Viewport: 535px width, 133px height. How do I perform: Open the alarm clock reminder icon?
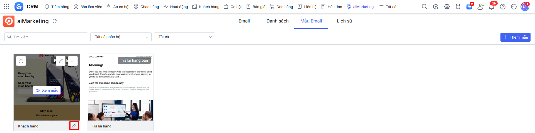(458, 7)
